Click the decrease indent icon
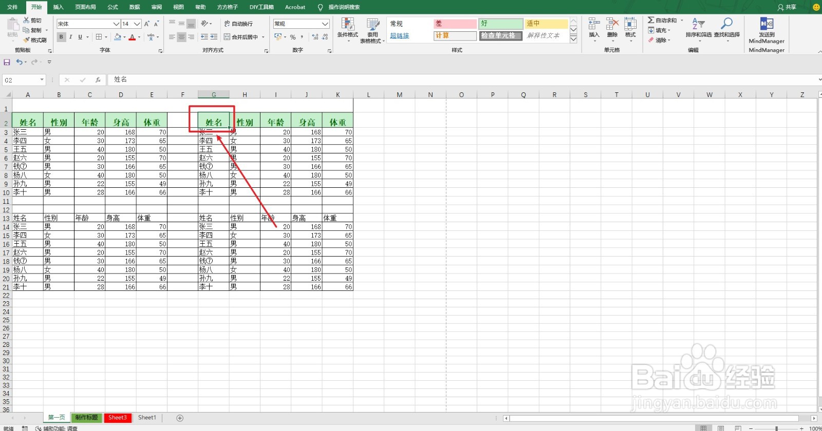The height and width of the screenshot is (431, 822). coord(204,37)
